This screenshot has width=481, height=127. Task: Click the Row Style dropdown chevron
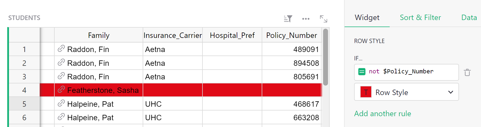[451, 92]
